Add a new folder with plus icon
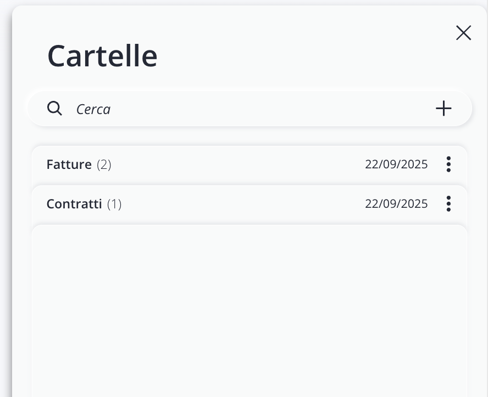Screen dimensions: 488x397 443,109
